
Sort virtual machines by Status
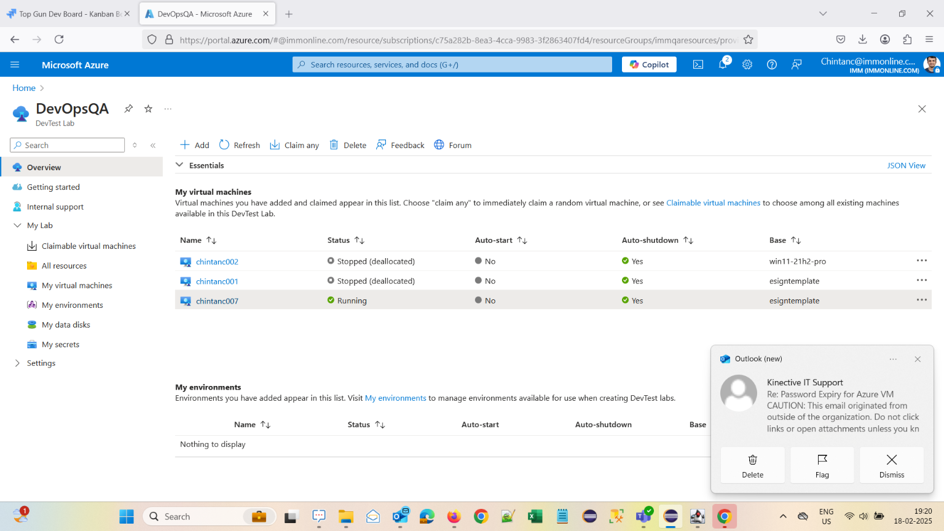pyautogui.click(x=346, y=240)
